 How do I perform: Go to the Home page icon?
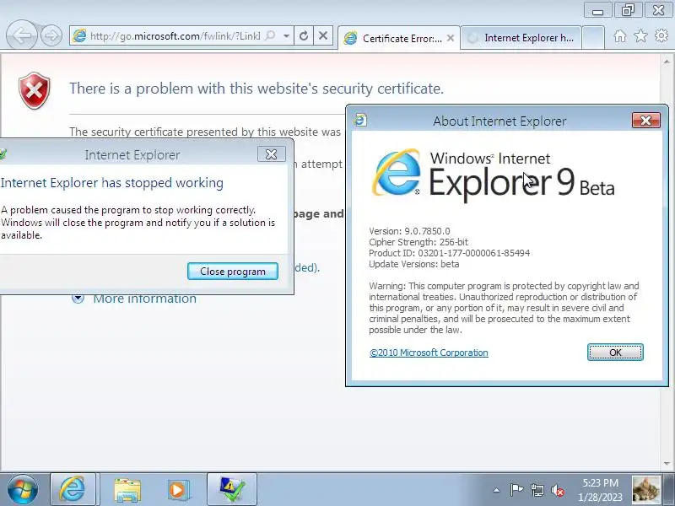click(x=620, y=35)
